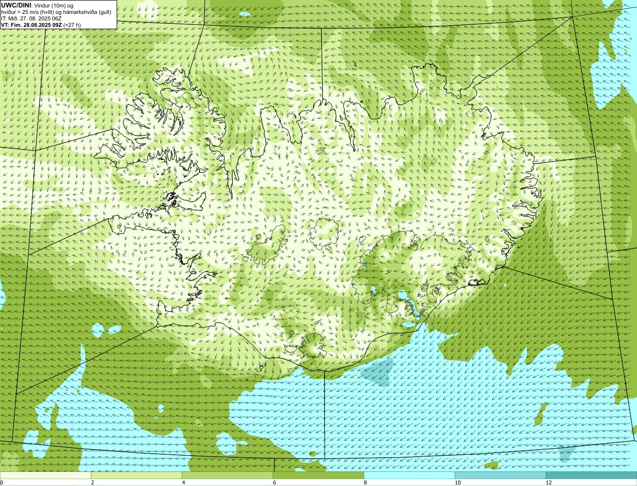Click the '12' scale label

click(548, 483)
